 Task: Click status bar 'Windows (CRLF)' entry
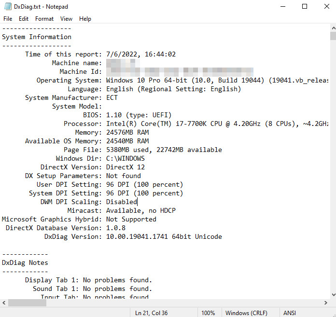point(246,313)
